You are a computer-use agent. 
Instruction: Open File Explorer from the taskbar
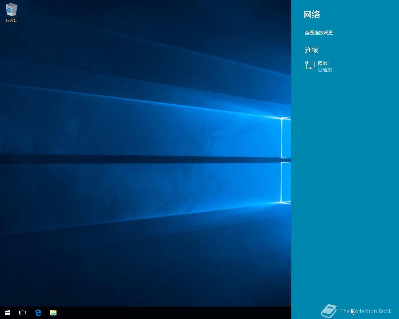pos(53,313)
